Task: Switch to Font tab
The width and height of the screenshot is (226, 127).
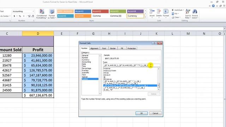Action: pos(104,48)
